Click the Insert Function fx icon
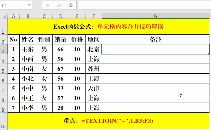The width and height of the screenshot is (211, 130). (71, 5)
